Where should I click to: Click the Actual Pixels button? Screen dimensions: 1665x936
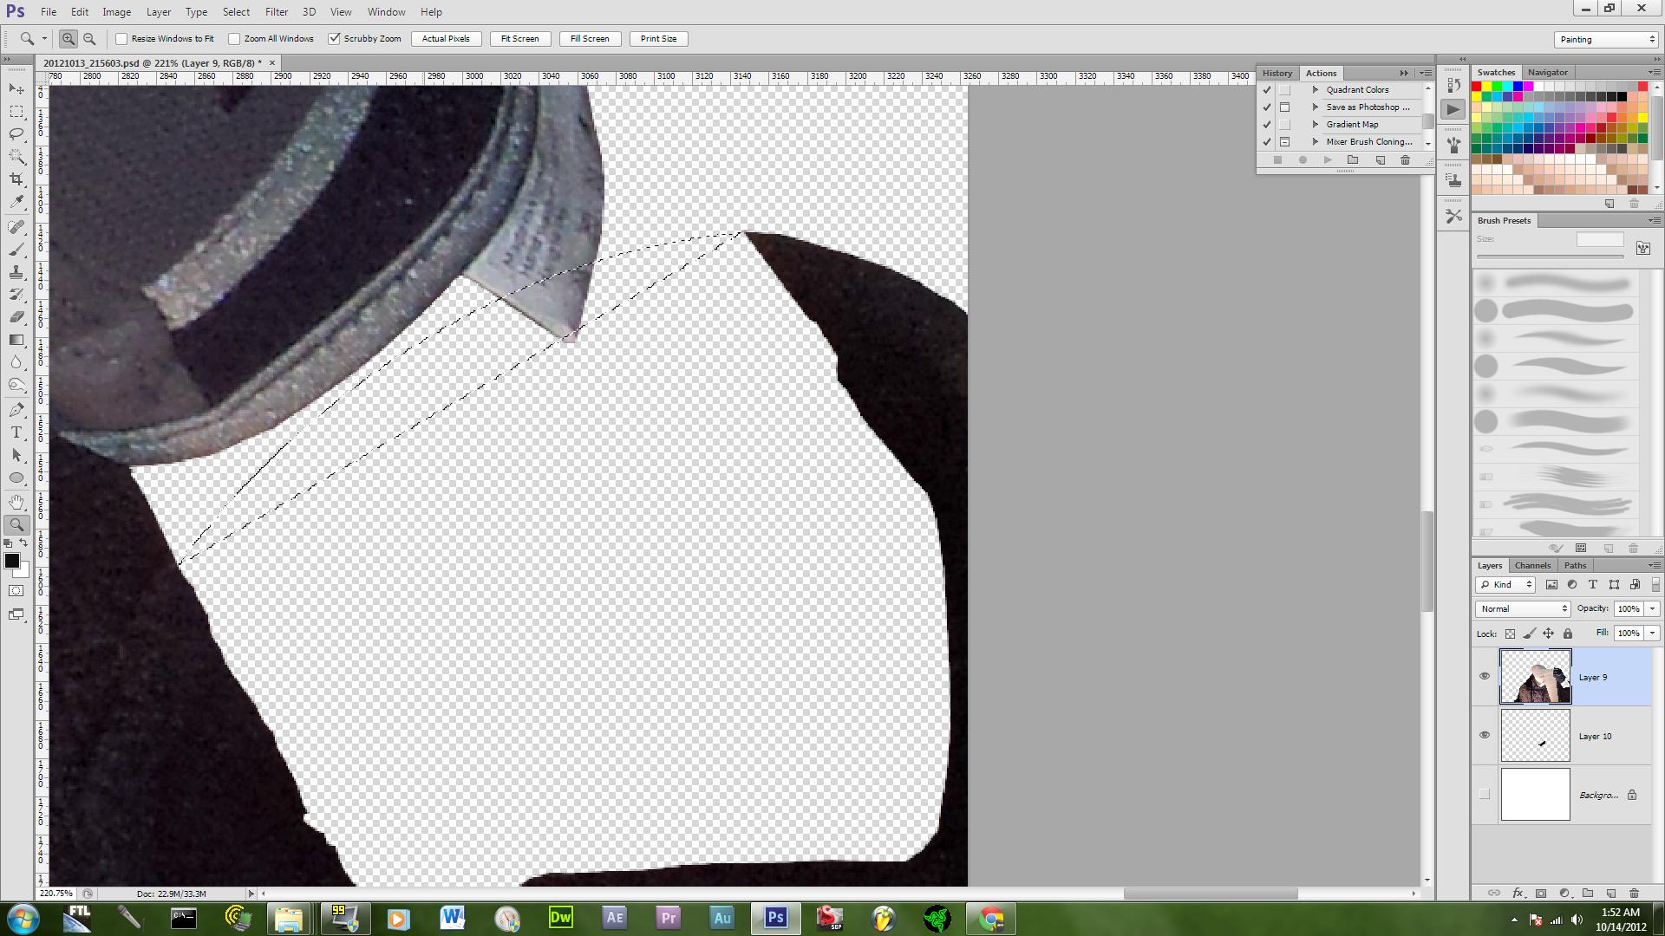pos(446,39)
